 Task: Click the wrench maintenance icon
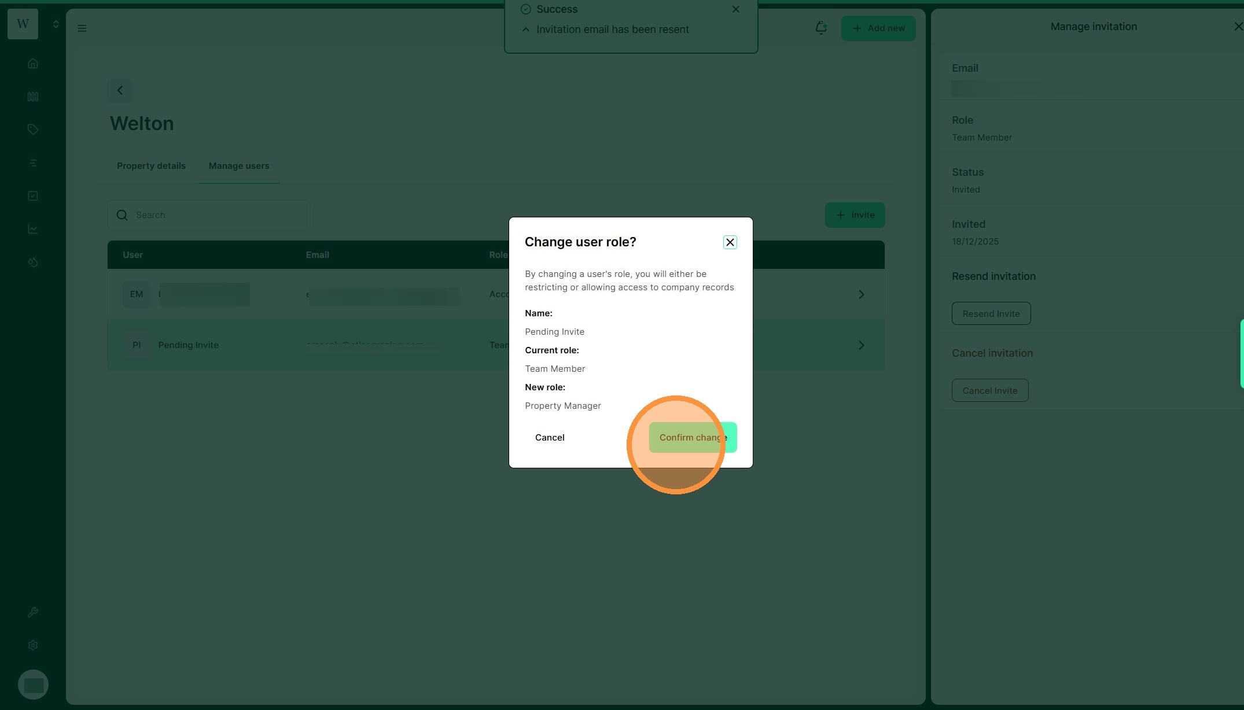pos(33,612)
